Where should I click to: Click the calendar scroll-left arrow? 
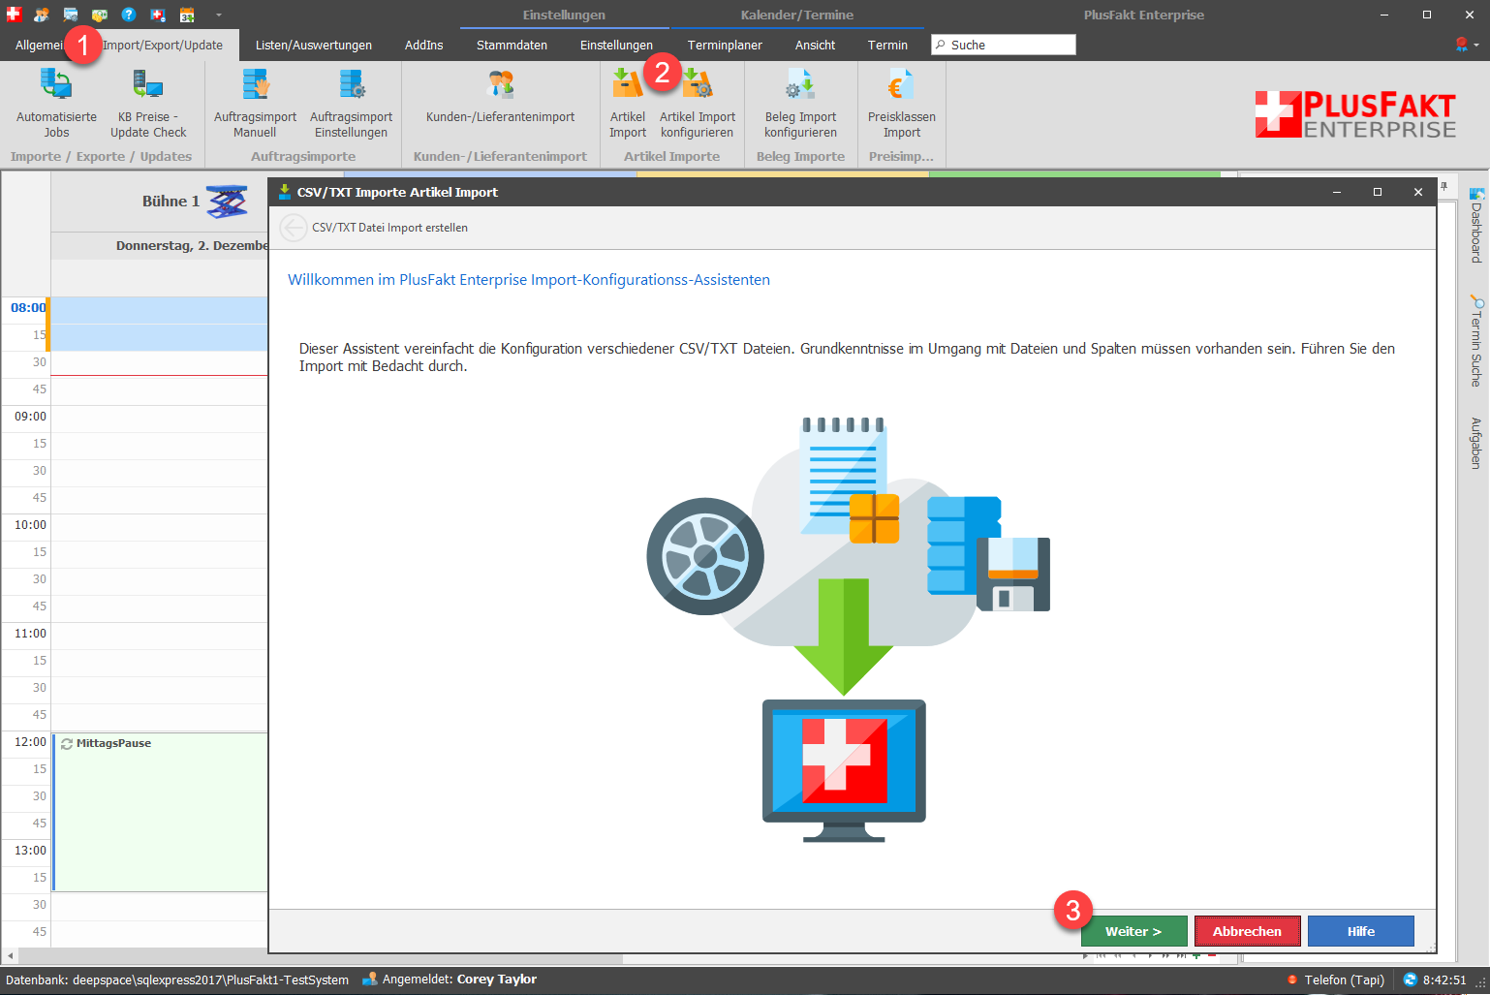click(x=11, y=957)
